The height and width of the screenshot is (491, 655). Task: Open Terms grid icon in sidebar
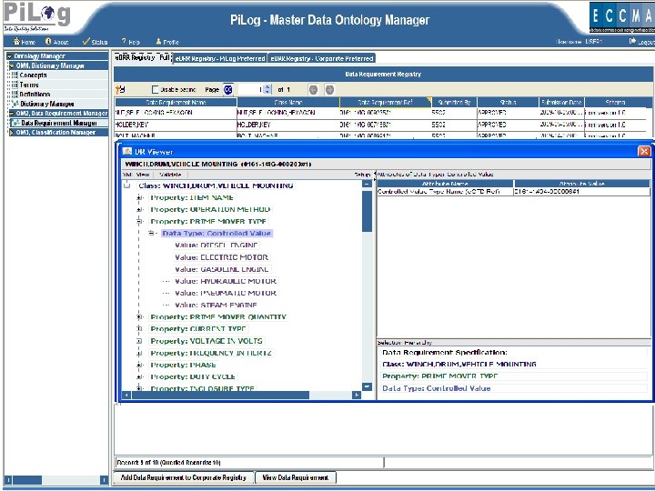pyautogui.click(x=14, y=85)
